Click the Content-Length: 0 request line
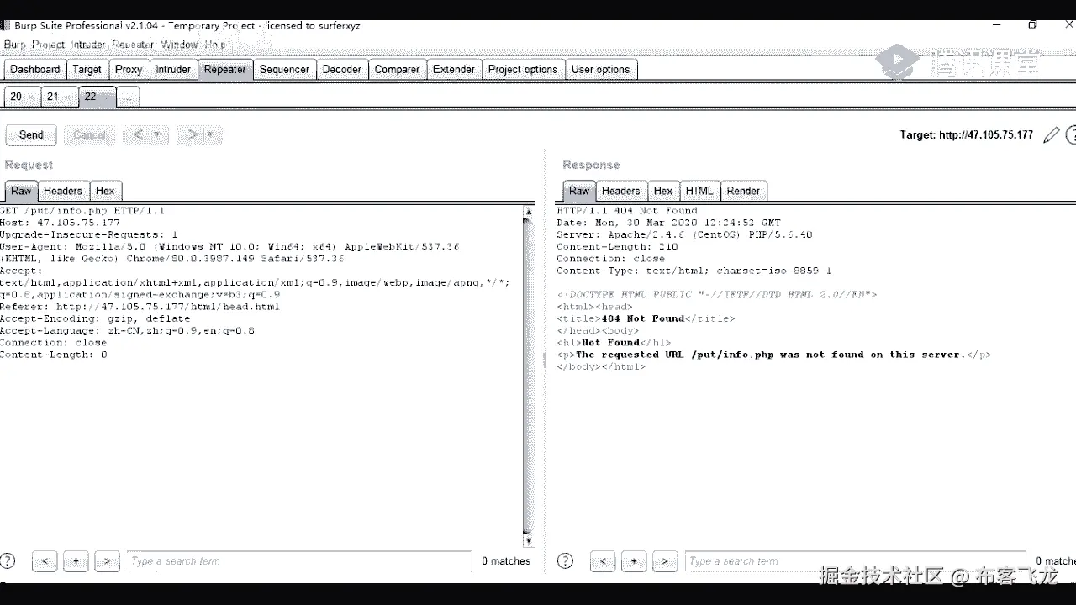1076x605 pixels. click(x=54, y=355)
